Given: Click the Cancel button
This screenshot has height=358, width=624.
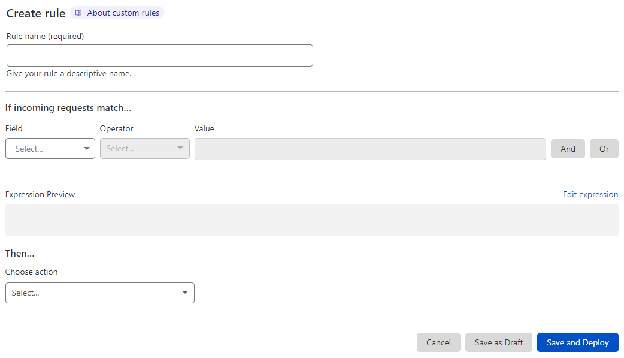Looking at the screenshot, I should 438,342.
